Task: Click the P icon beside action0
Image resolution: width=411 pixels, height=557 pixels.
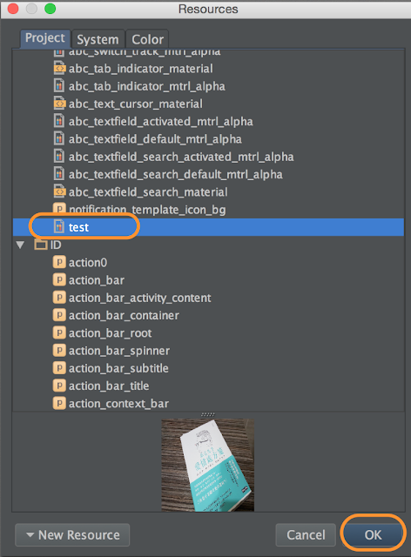Action: click(x=59, y=262)
